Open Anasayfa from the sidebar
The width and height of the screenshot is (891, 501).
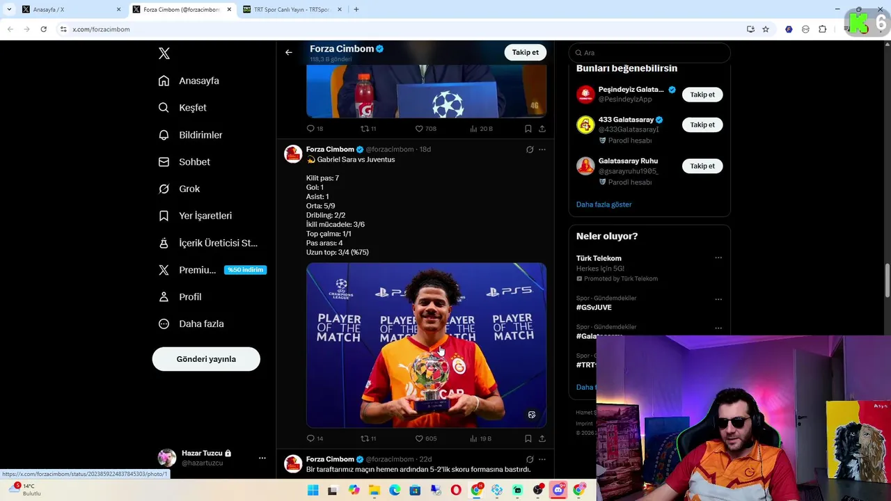pyautogui.click(x=189, y=81)
